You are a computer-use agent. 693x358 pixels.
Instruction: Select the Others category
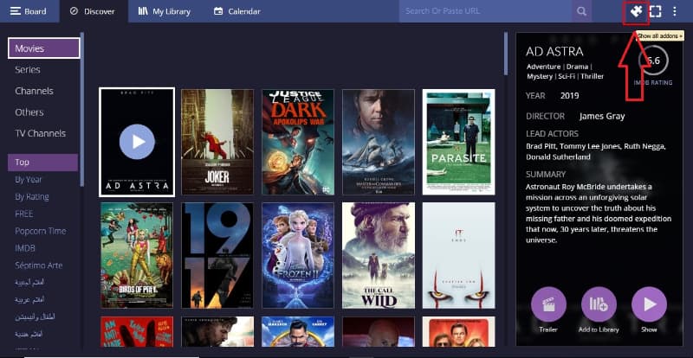(x=29, y=112)
